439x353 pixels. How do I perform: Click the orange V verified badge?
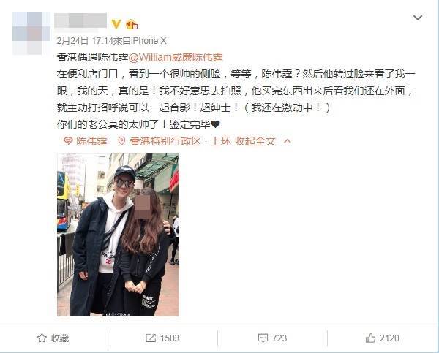[116, 24]
